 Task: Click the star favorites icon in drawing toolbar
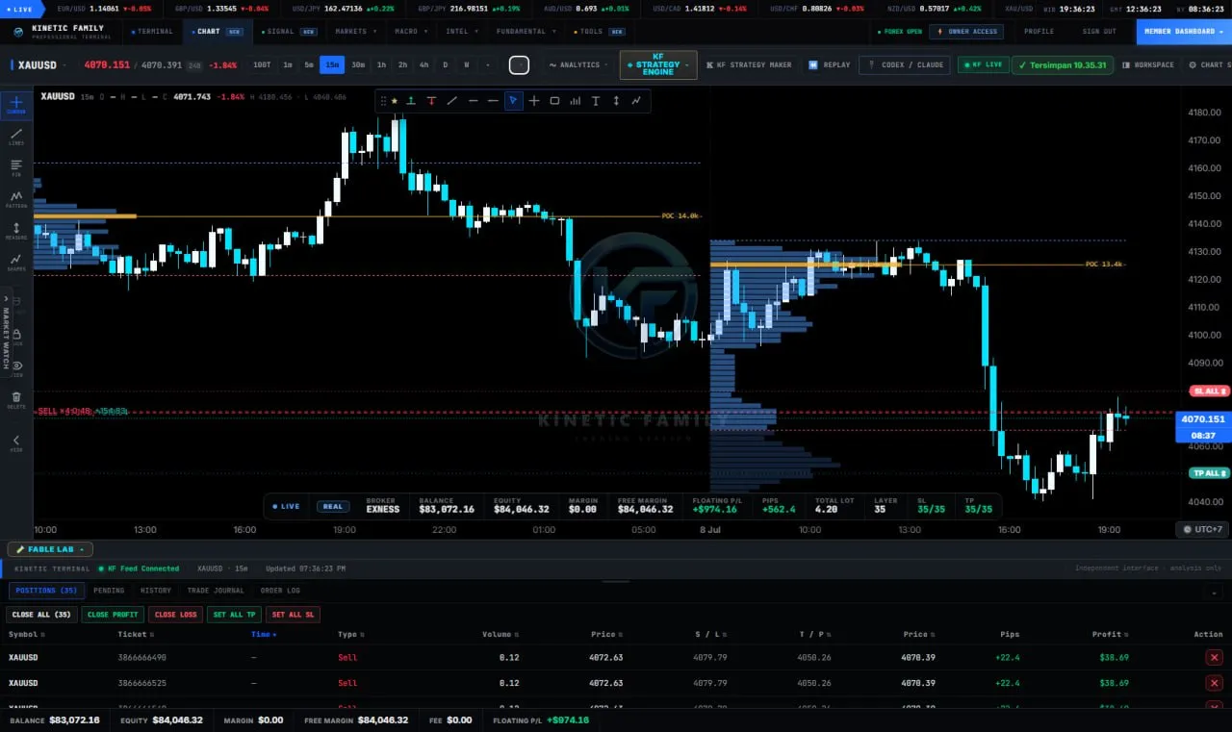point(395,100)
